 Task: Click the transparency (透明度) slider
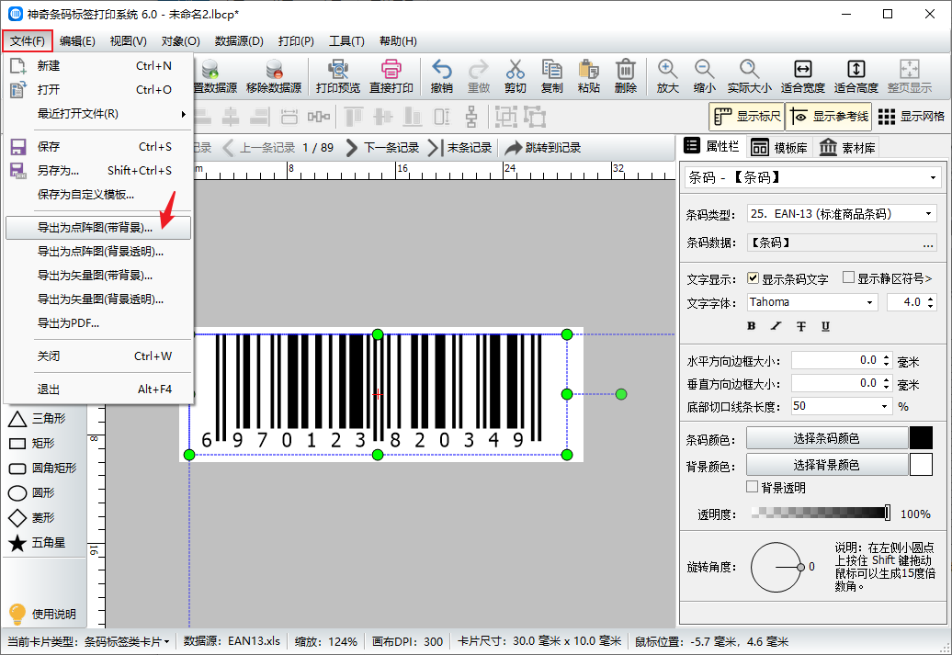(821, 513)
